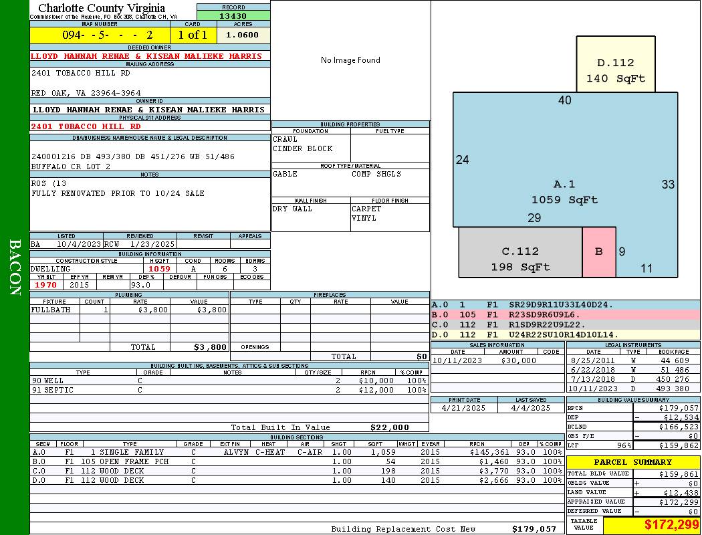Screen dimensions: 702x535
Task: Click the sale amount $30,000
Action: (518, 360)
